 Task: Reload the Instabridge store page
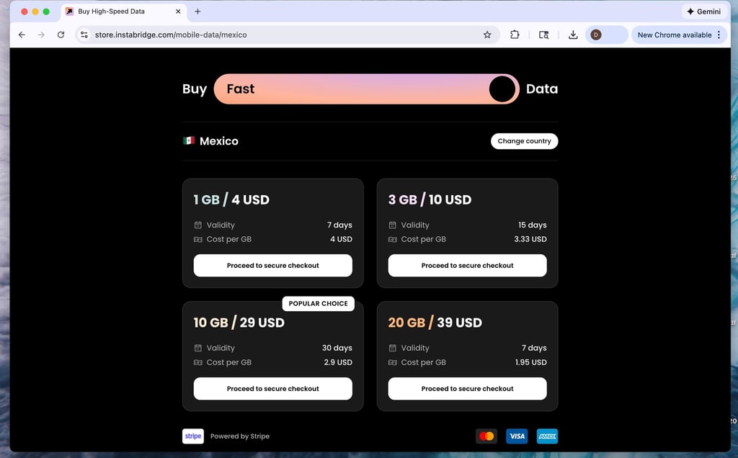pyautogui.click(x=61, y=35)
